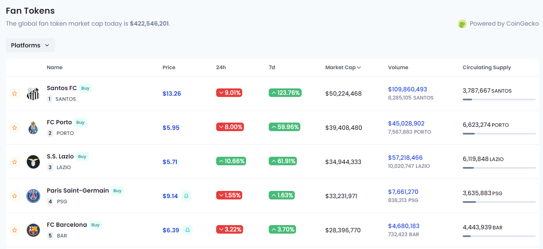
Task: Click SANTOS circulating supply progress bar
Action: pyautogui.click(x=499, y=100)
